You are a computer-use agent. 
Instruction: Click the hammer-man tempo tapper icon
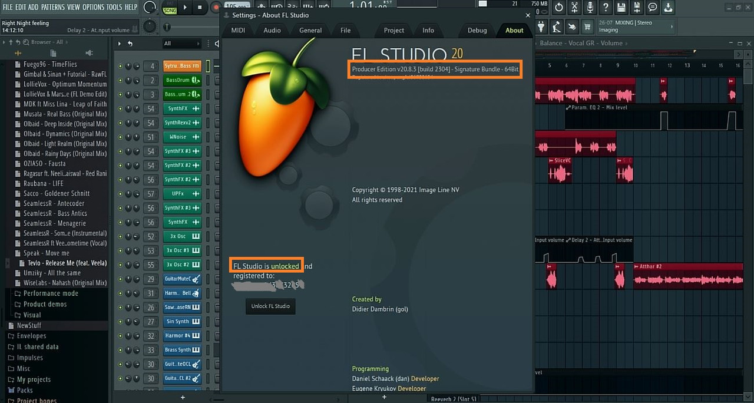(557, 27)
